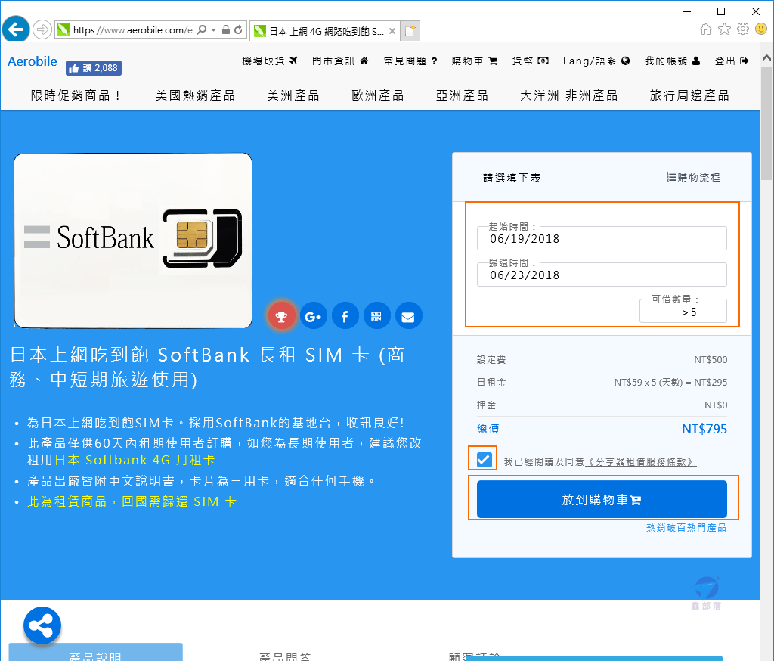Expand the address bar dropdown arrow

point(214,30)
